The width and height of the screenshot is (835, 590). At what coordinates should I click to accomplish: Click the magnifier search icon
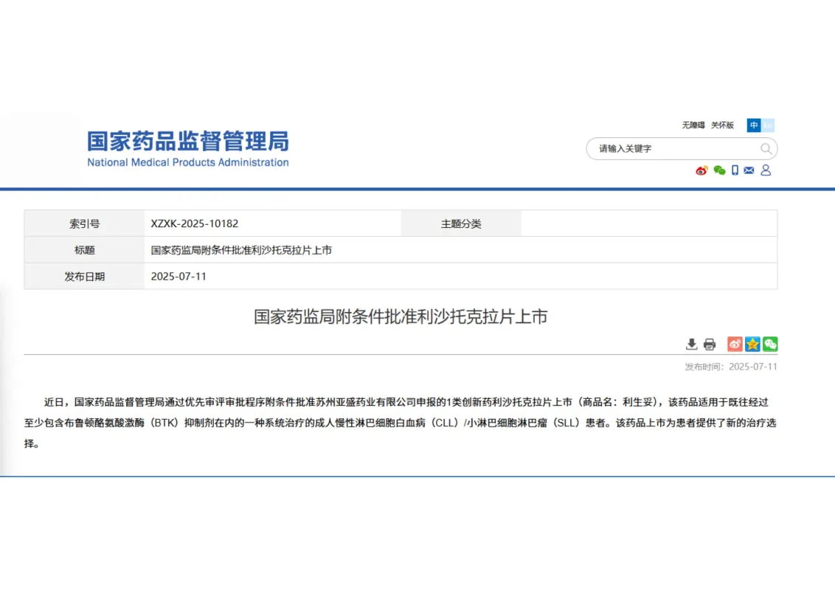click(x=766, y=149)
